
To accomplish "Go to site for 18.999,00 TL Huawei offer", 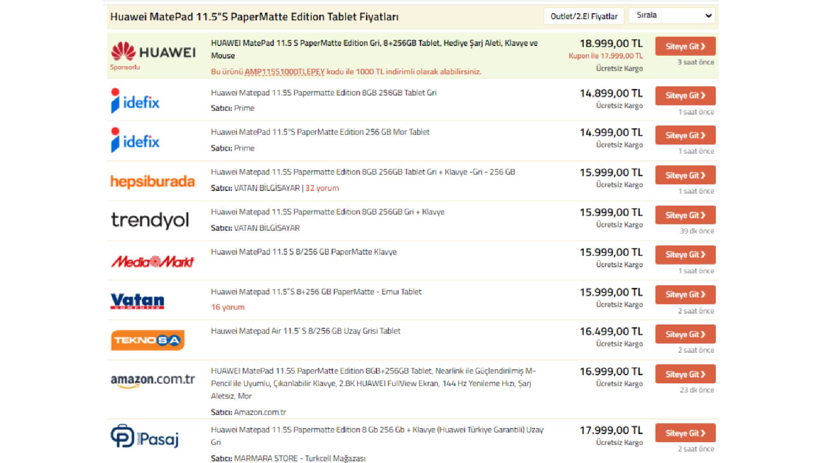I will click(685, 46).
